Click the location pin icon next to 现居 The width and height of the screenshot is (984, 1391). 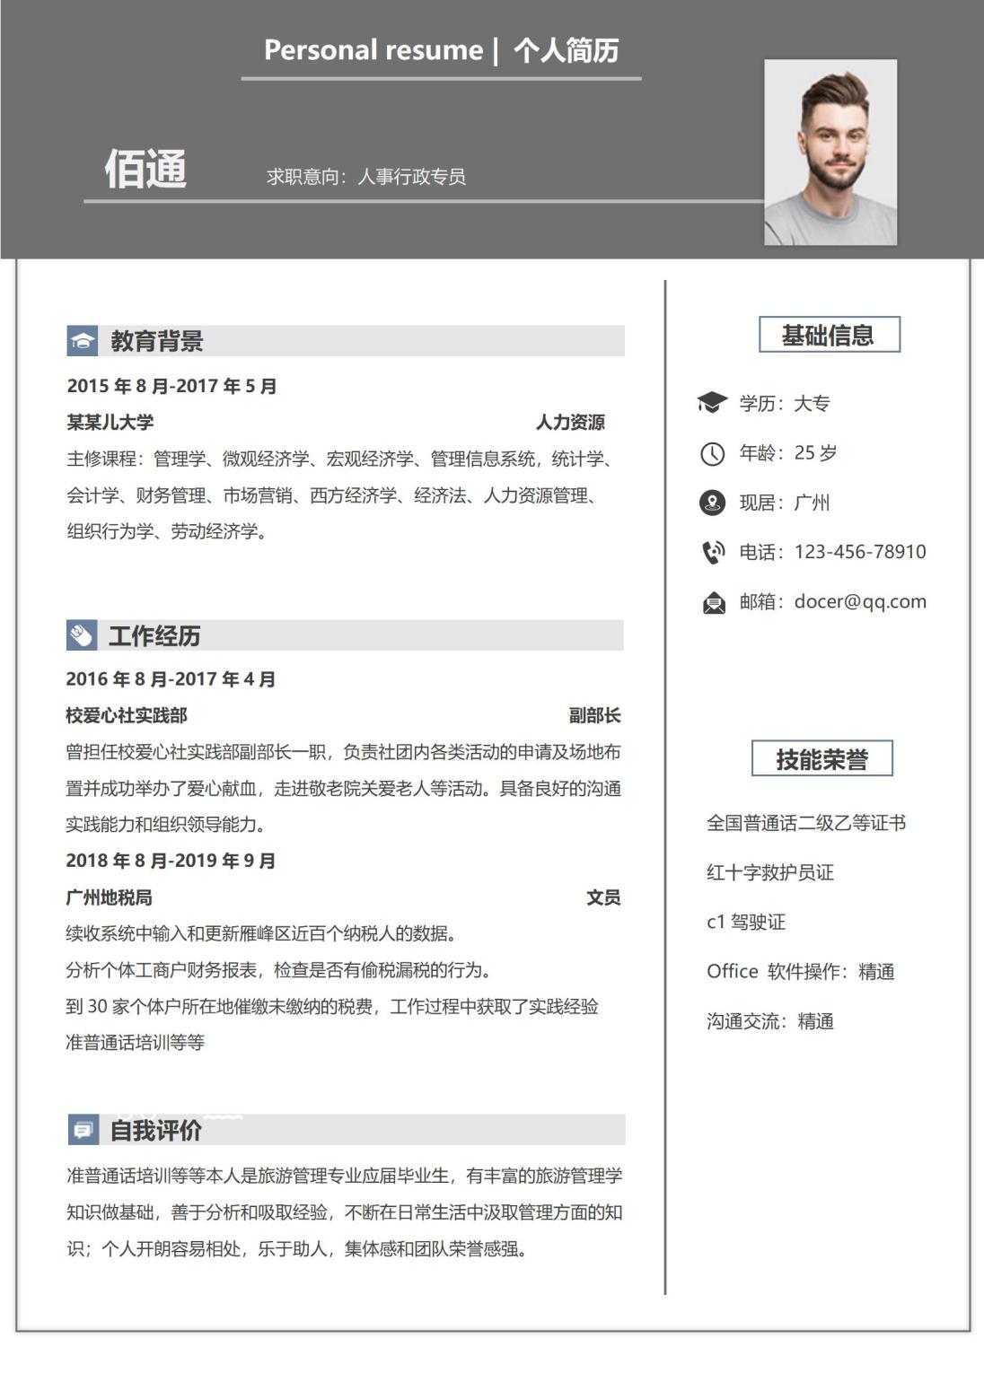coord(712,503)
